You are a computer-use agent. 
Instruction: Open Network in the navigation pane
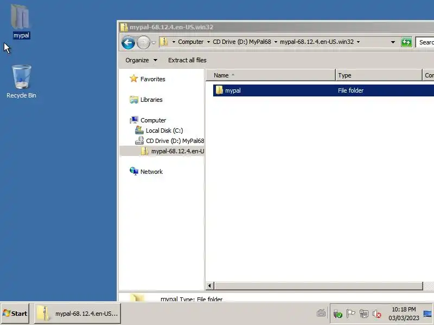(151, 172)
